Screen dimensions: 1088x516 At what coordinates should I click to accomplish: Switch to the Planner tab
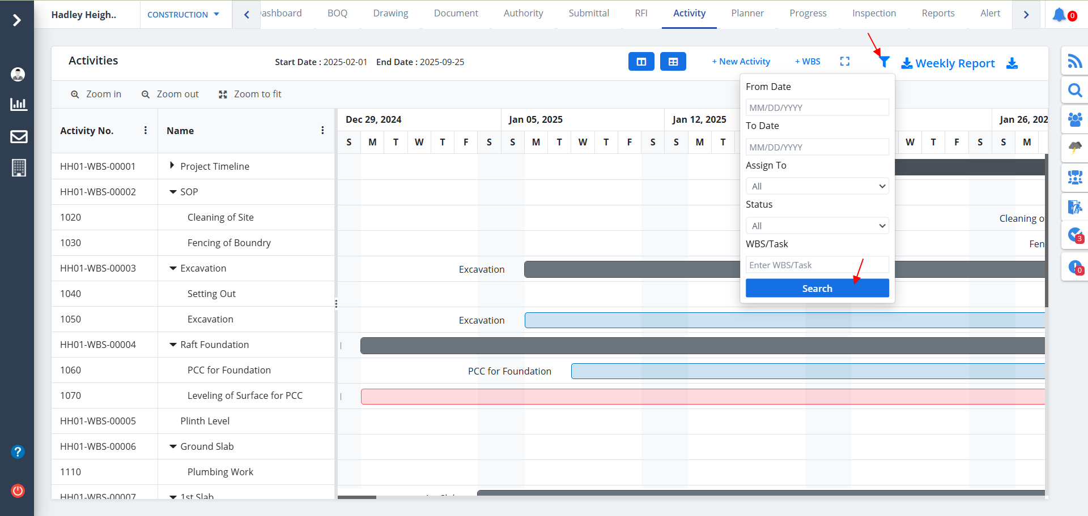pyautogui.click(x=747, y=13)
